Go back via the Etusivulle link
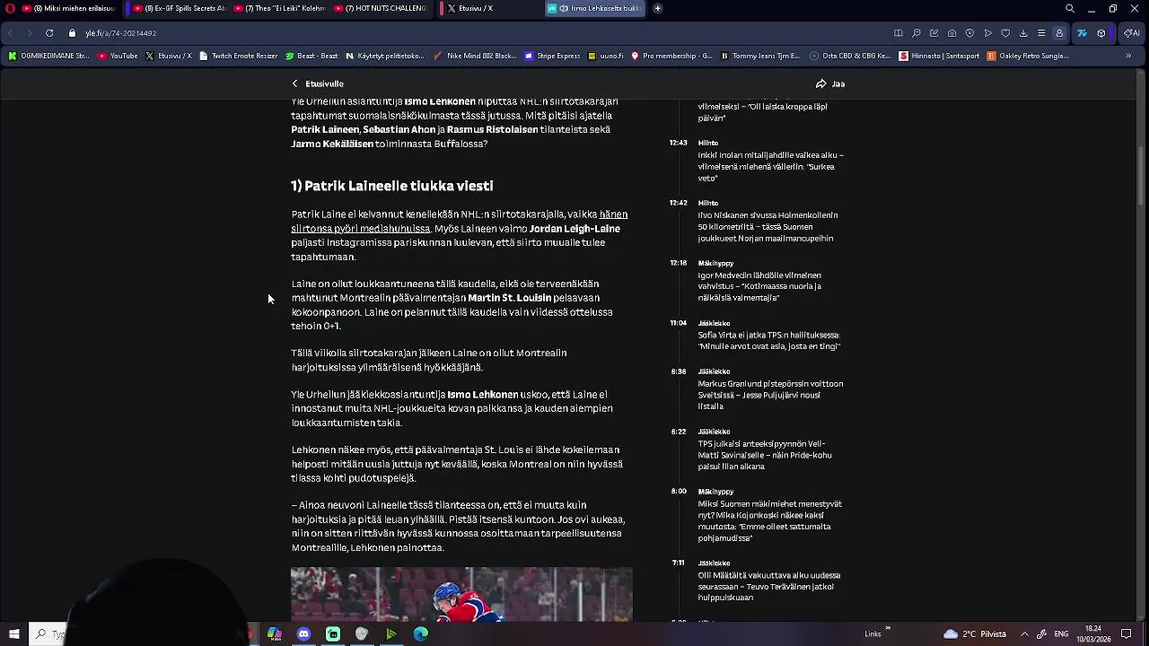This screenshot has width=1149, height=646. click(318, 83)
